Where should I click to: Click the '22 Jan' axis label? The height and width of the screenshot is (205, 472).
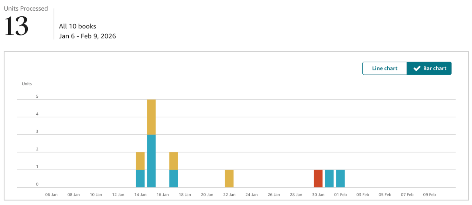(229, 195)
